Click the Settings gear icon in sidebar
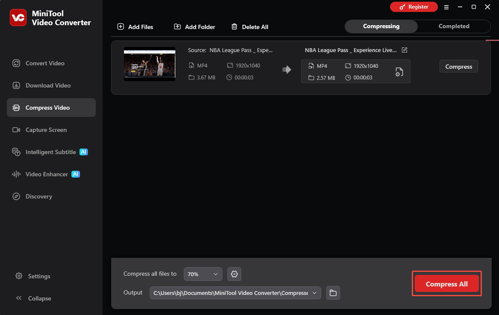Image resolution: width=499 pixels, height=315 pixels. coord(19,276)
